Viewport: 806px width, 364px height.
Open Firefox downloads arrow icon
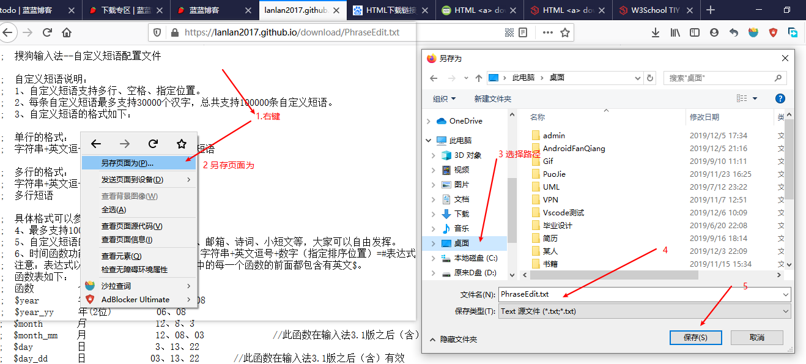click(x=656, y=32)
